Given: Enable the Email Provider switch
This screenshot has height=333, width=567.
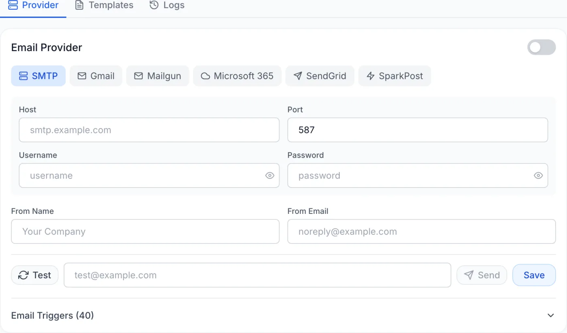Looking at the screenshot, I should coord(541,47).
